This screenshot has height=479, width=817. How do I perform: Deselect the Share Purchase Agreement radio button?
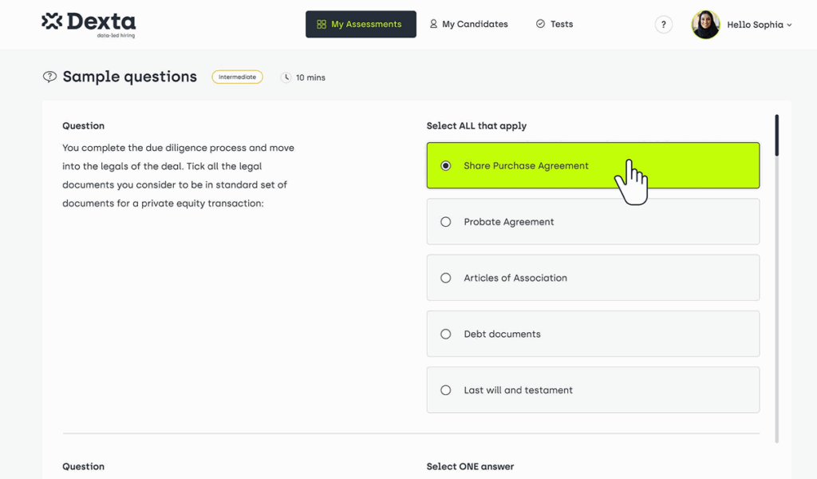(446, 166)
